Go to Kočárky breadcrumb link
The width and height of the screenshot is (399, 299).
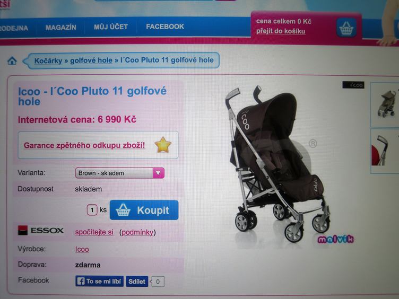tap(48, 60)
